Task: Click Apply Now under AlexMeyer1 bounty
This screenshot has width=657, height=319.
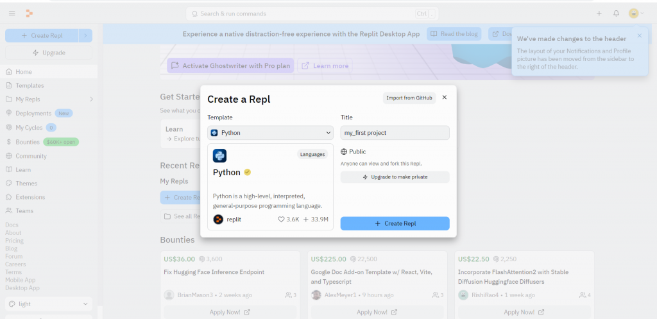Action: pos(377,313)
